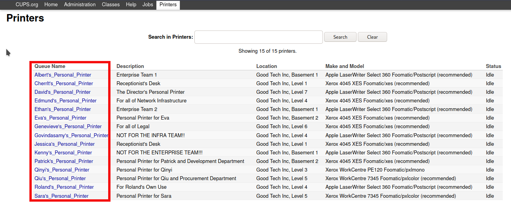Open Albert's_Personal_Printer queue

coord(63,75)
